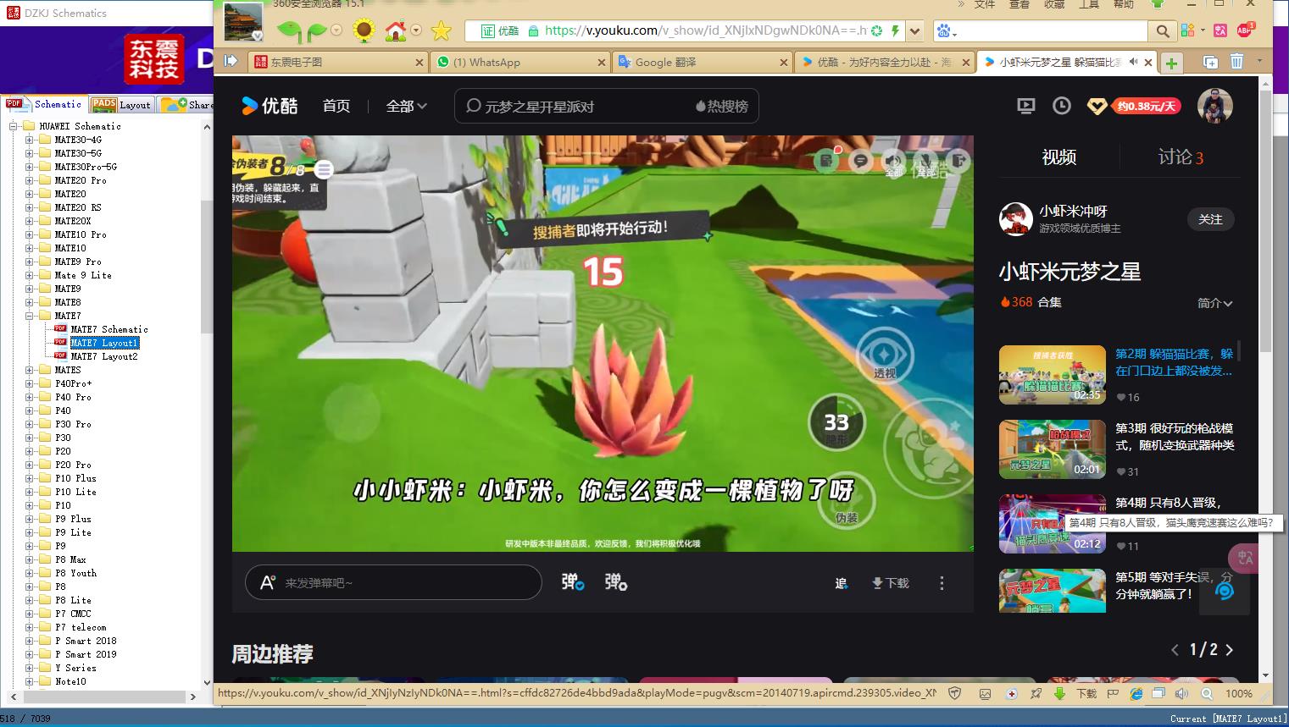Collapse the HUAWEI Schematic tree root
Image resolution: width=1289 pixels, height=727 pixels.
(14, 126)
